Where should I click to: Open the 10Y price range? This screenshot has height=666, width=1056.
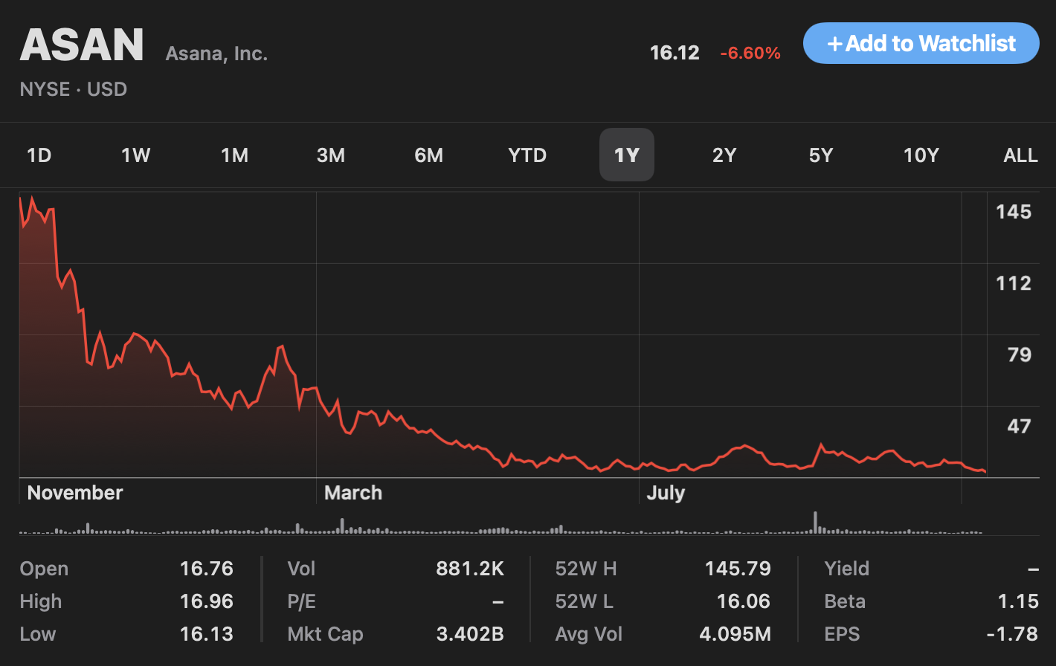pos(921,155)
